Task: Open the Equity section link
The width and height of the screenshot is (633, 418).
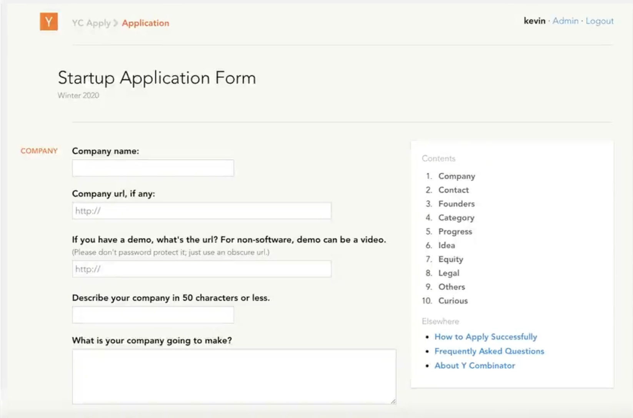Action: 451,259
